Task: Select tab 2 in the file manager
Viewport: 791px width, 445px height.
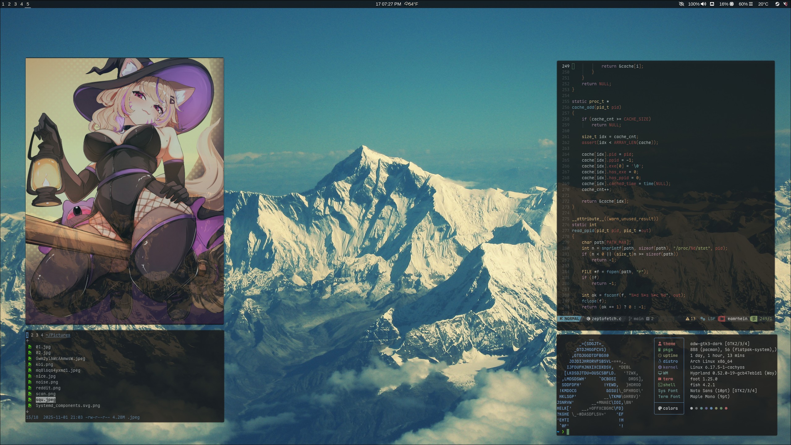Action: click(32, 335)
